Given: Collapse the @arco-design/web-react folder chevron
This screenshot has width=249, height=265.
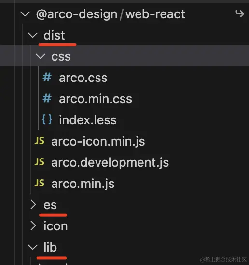Looking at the screenshot, I should click(x=25, y=14).
